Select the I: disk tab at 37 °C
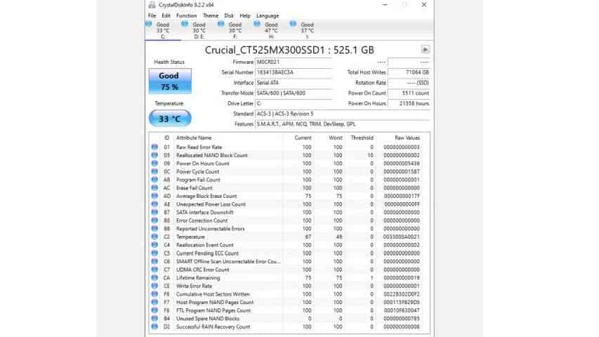599x337 pixels. 307,30
